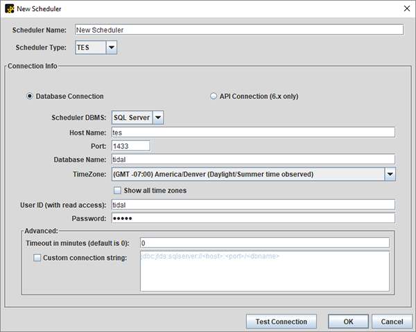Open the TimeZone America/Denver dropdown

click(x=390, y=175)
